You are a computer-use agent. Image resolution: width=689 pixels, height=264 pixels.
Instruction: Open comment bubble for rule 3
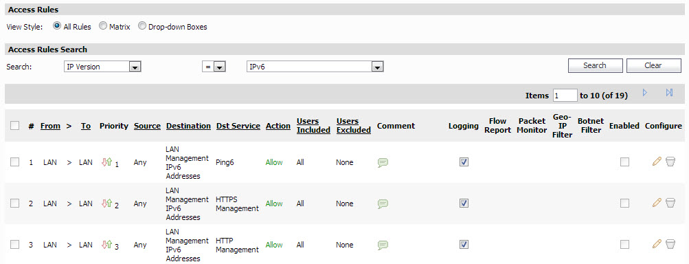coord(383,245)
